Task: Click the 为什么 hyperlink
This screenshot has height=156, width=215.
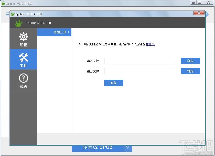Action: click(x=150, y=44)
